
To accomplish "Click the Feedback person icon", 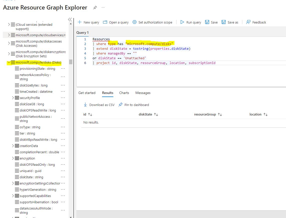I will [x=248, y=22].
